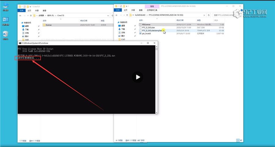This screenshot has height=147, width=275.
Task: Open 桌面 in Creo7.0 sidebar
Action: coord(25,26)
